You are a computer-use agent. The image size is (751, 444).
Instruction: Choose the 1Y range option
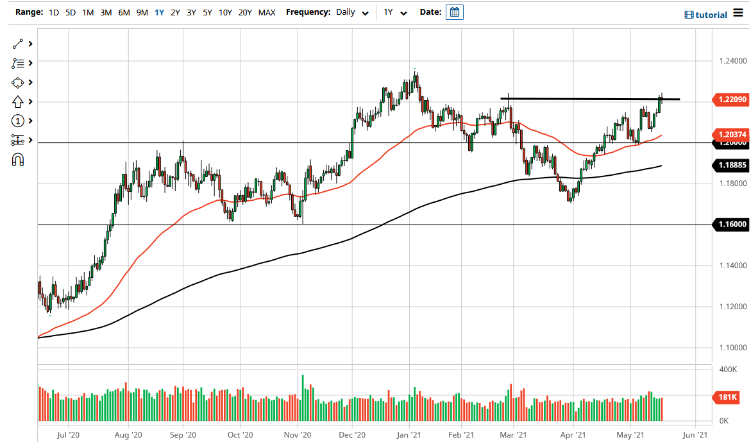(160, 12)
